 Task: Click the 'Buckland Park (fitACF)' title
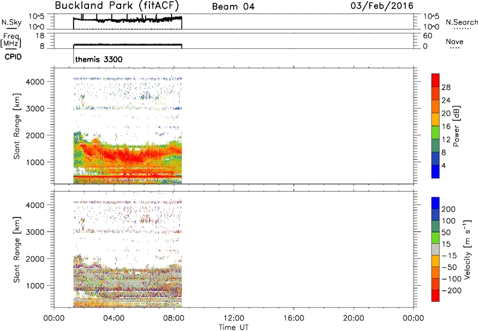(x=117, y=6)
